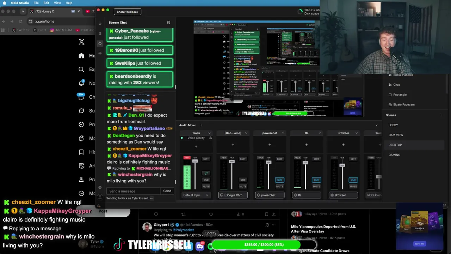Open the INSTAGRAM bookmark
The width and height of the screenshot is (451, 254).
61,30
